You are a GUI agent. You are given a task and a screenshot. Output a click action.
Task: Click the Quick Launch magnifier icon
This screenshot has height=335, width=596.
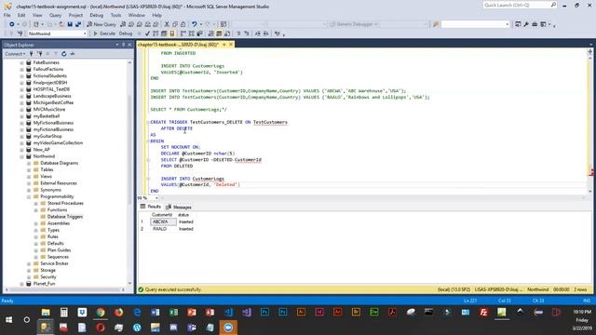coord(553,5)
